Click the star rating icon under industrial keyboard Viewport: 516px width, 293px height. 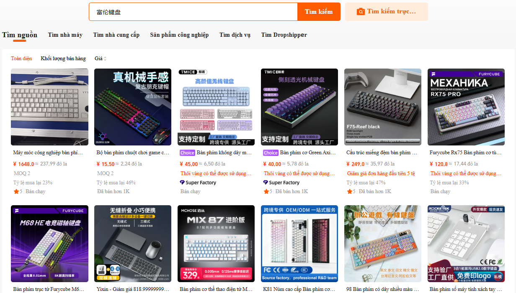[16, 191]
